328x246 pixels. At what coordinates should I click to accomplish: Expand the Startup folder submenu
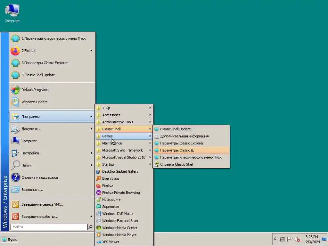[124, 164]
